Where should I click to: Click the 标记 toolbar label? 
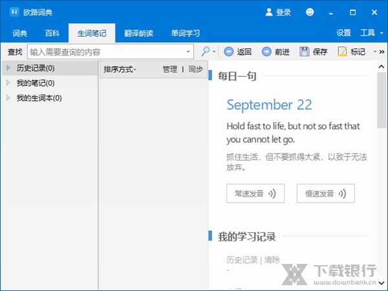[x=358, y=52]
